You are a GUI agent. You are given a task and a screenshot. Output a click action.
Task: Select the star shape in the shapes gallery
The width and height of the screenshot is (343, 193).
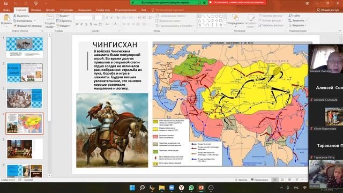221,25
